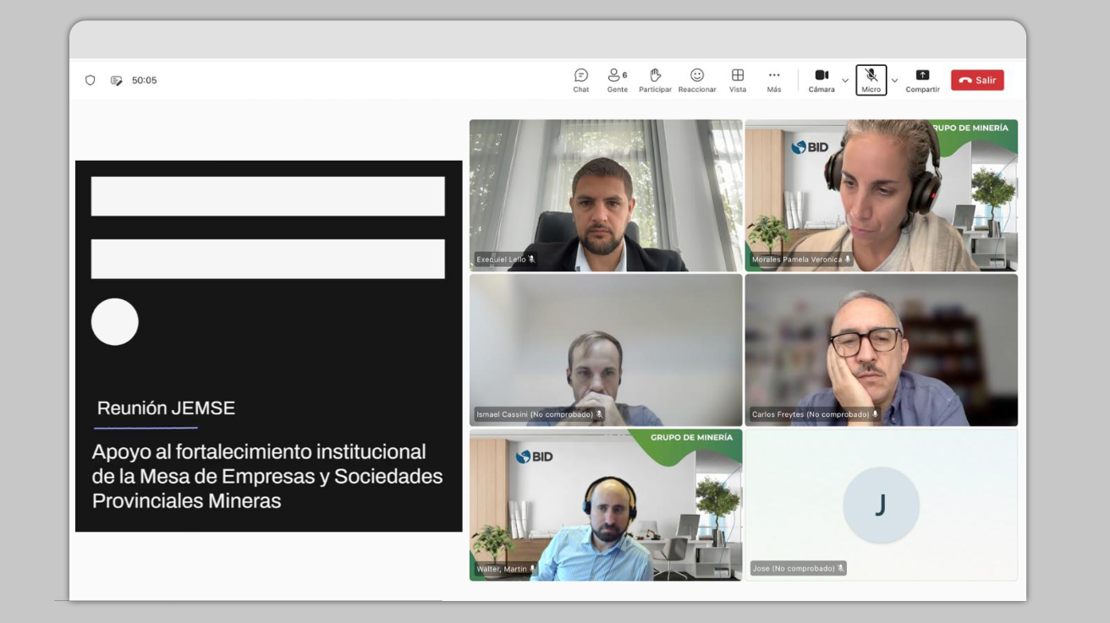The height and width of the screenshot is (623, 1110).
Task: Select the Carlos Freytes video tile
Action: (881, 349)
